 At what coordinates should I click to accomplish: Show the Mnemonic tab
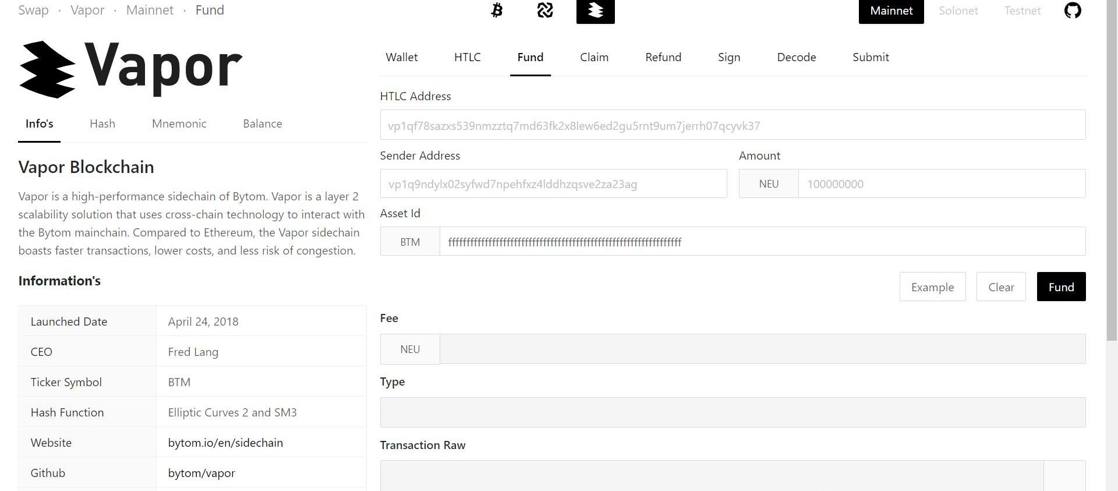point(179,123)
